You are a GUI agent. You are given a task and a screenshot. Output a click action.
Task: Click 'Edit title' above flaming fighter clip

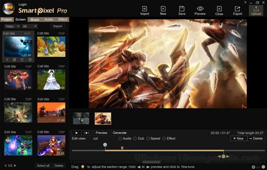(10, 66)
